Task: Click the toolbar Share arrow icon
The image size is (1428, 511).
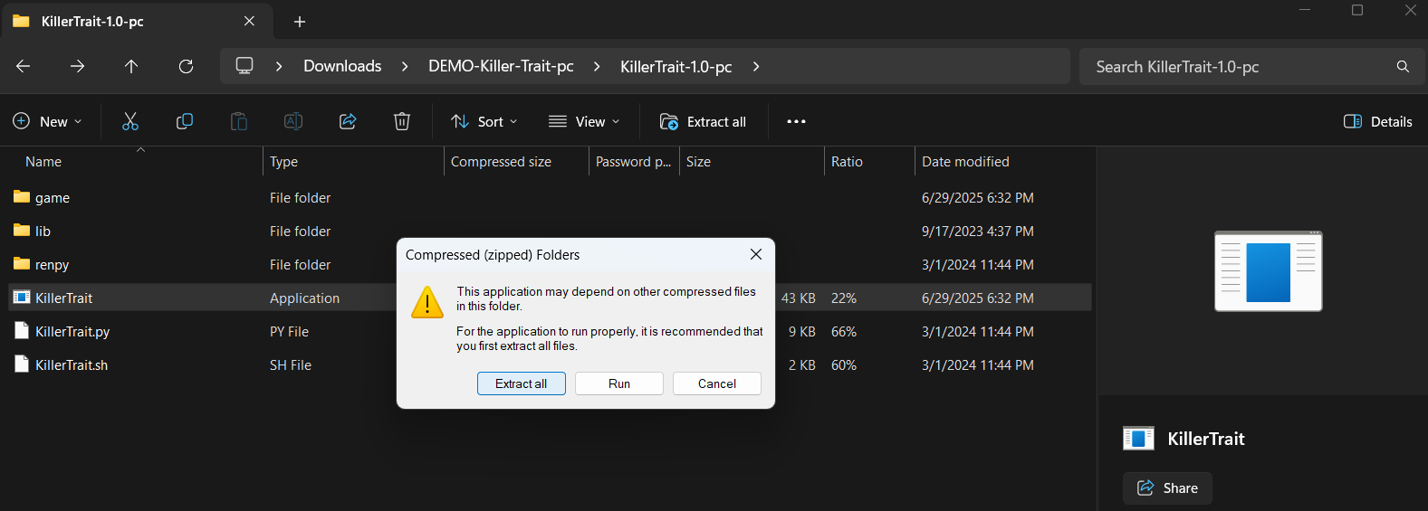Action: 348,121
